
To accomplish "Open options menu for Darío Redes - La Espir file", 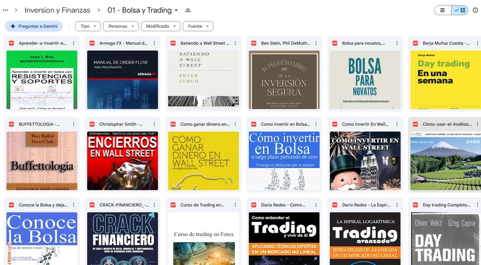I will [397, 205].
